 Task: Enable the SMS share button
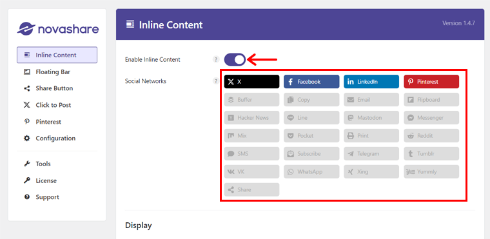(x=251, y=154)
